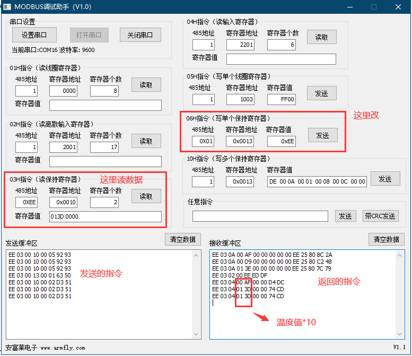Focus the 01H 485地址 field
The height and width of the screenshot is (356, 412).
tap(27, 91)
